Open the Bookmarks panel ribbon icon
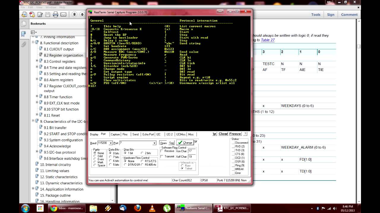Image resolution: width=380 pixels, height=213 pixels. pyautogui.click(x=23, y=34)
